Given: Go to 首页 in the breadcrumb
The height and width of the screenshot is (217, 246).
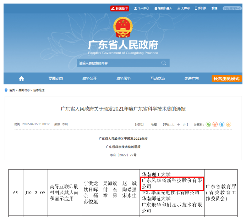Looking at the screenshot, I should [12, 90].
